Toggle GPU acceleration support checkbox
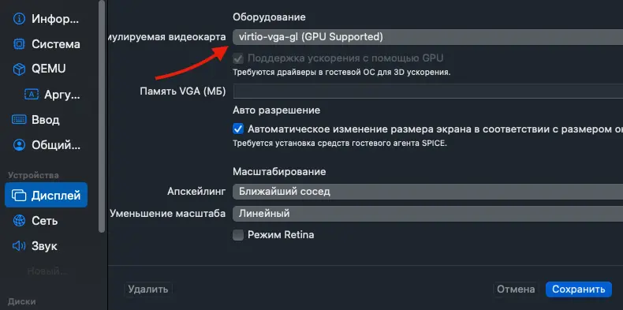 [x=238, y=59]
